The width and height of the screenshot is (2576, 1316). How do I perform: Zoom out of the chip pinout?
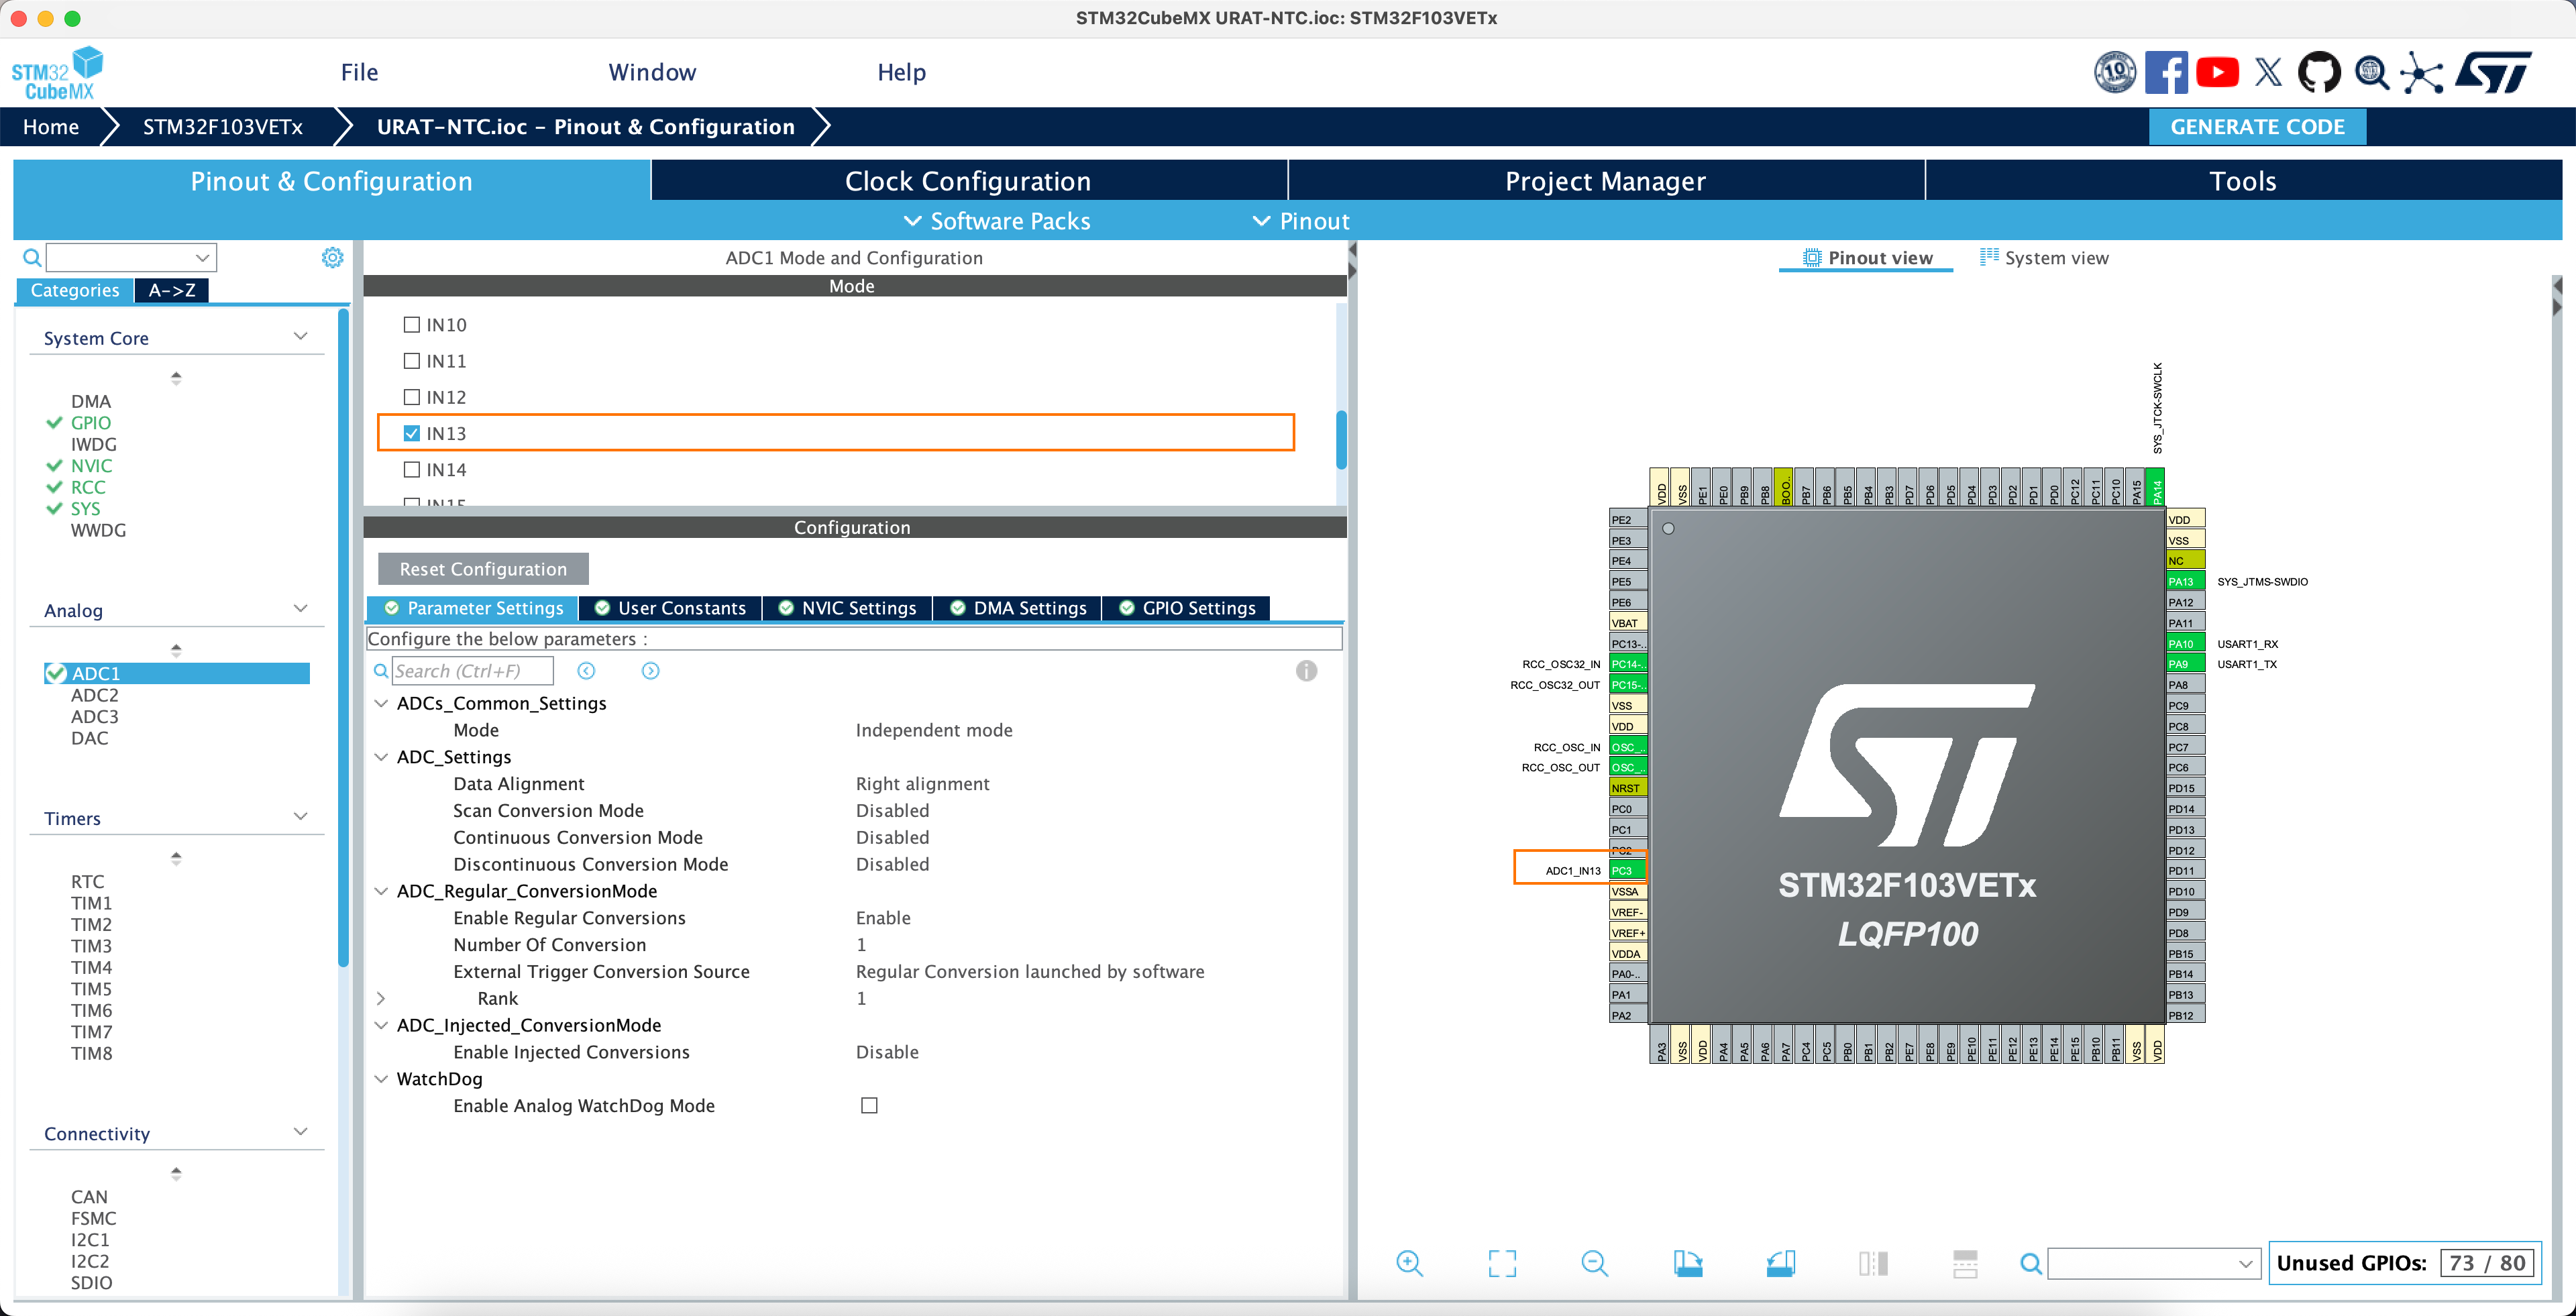1594,1263
